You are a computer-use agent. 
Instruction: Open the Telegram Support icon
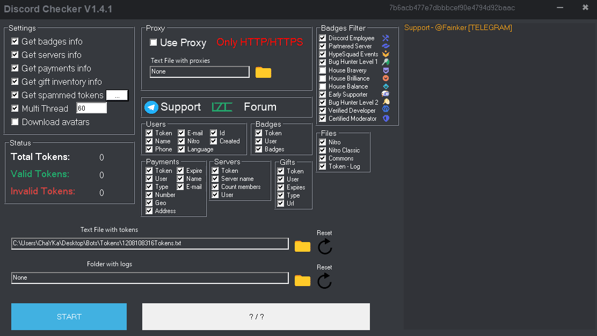coord(151,107)
